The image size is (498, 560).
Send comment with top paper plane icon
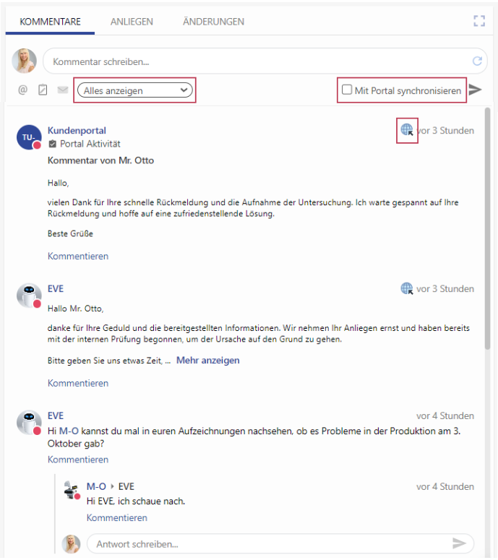pyautogui.click(x=475, y=90)
